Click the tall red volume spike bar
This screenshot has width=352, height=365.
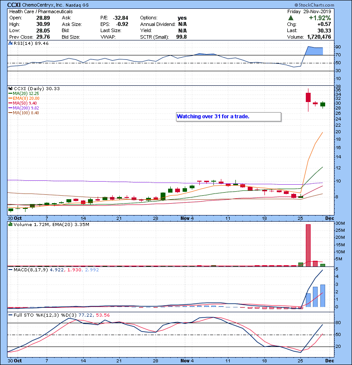point(308,245)
